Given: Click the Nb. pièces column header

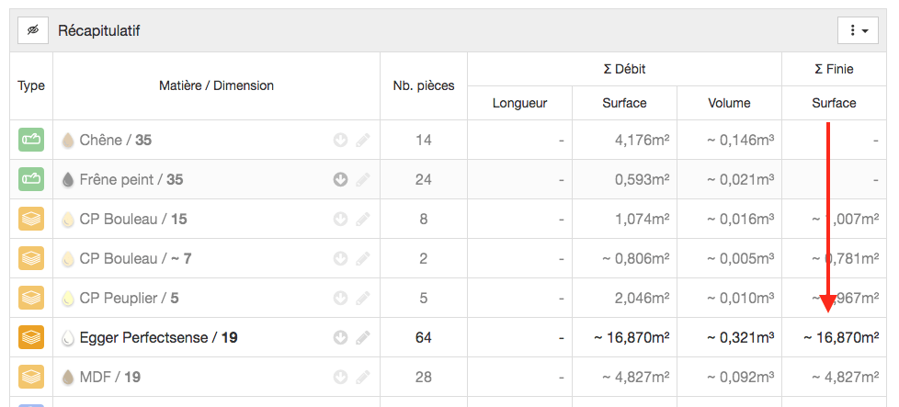Looking at the screenshot, I should [424, 86].
